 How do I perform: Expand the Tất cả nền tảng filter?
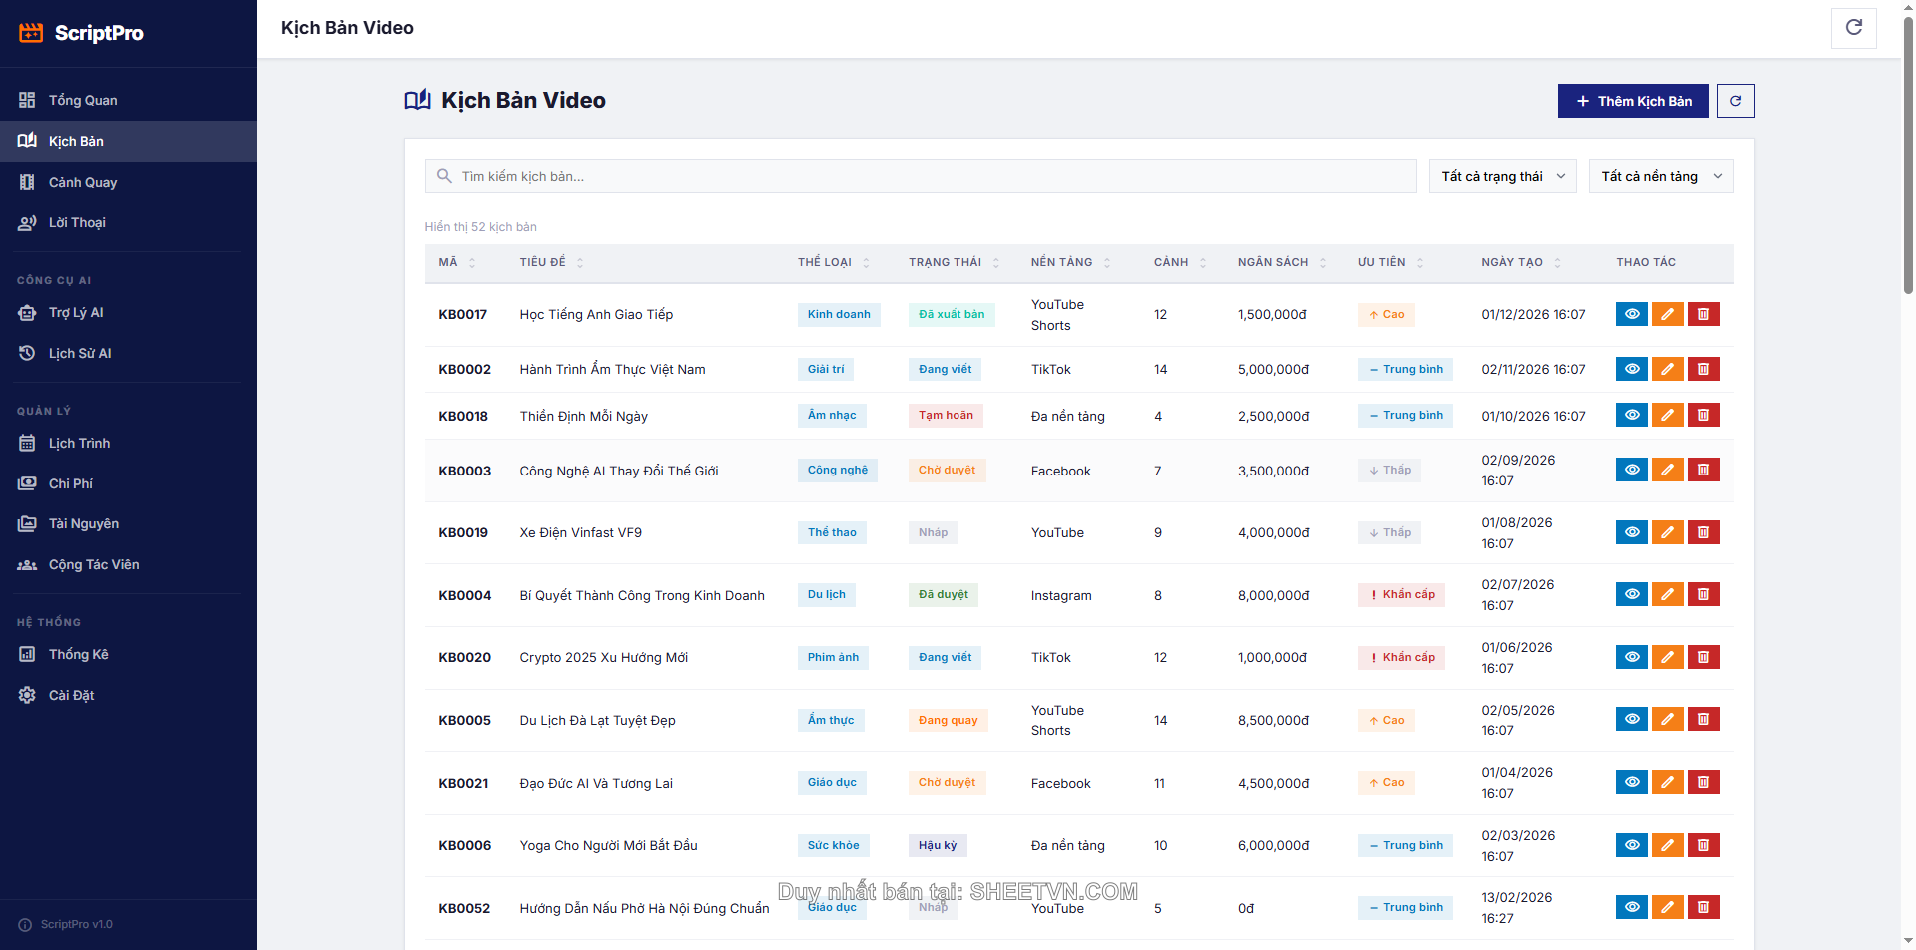click(1660, 176)
